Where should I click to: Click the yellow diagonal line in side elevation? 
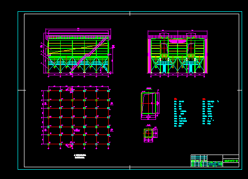(78, 48)
